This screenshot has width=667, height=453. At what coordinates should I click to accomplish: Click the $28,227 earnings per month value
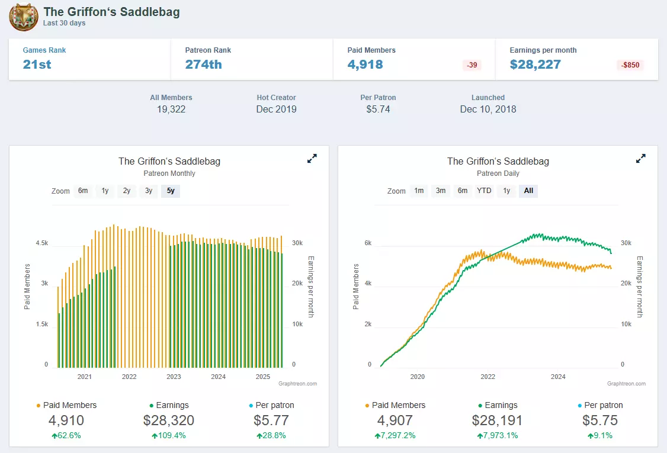535,64
